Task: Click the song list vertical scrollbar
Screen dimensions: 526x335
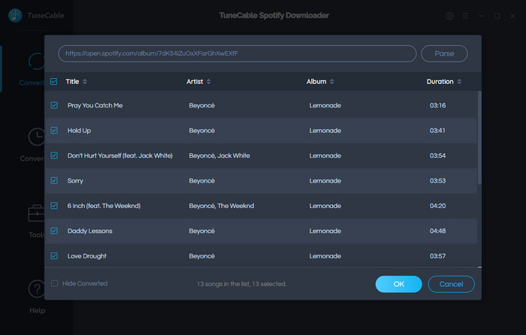Action: 479,137
